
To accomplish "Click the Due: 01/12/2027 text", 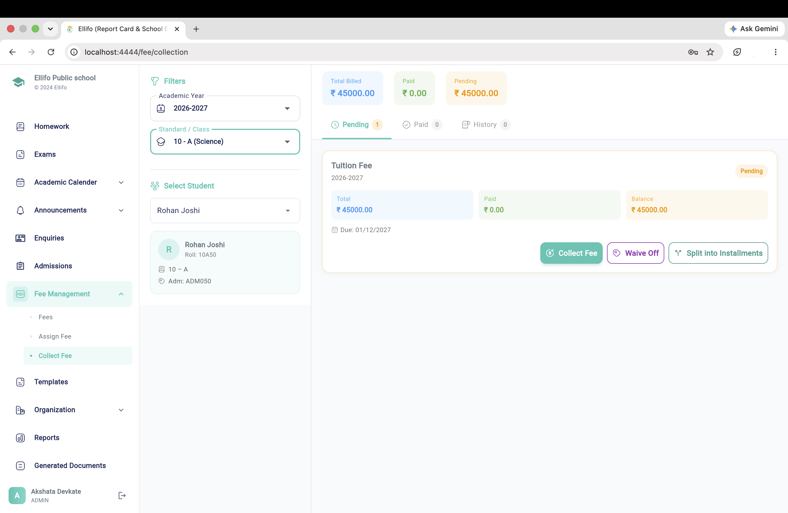I will click(365, 230).
